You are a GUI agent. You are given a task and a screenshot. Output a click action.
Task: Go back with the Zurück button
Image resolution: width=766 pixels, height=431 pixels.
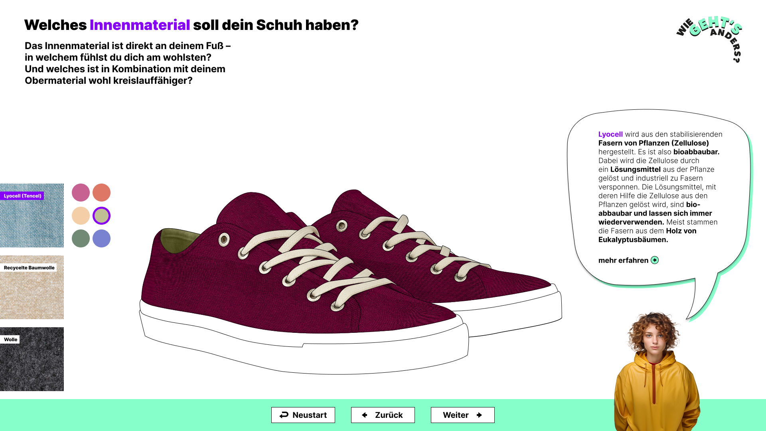(x=383, y=415)
